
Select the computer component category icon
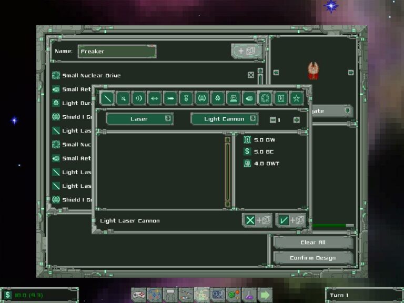pos(234,98)
